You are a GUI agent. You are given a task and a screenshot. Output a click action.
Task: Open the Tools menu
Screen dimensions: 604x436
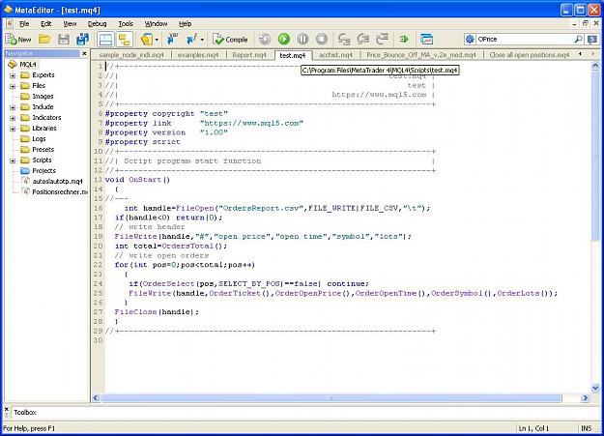[126, 24]
